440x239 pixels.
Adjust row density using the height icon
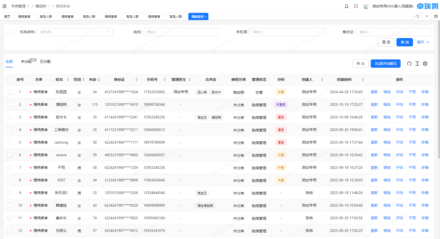coord(417,64)
